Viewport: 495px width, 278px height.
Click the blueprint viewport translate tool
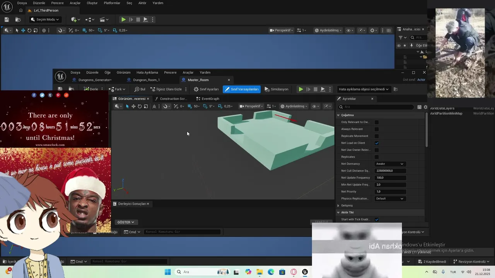click(x=133, y=106)
